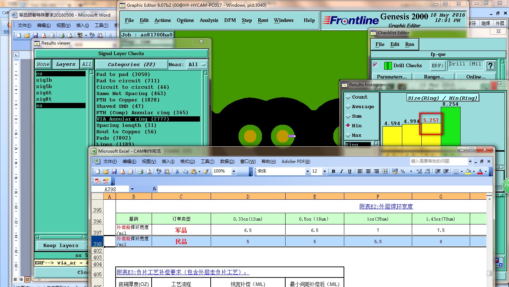The width and height of the screenshot is (509, 287).
Task: Click the Categories (22) button in Results viewer
Action: [131, 64]
